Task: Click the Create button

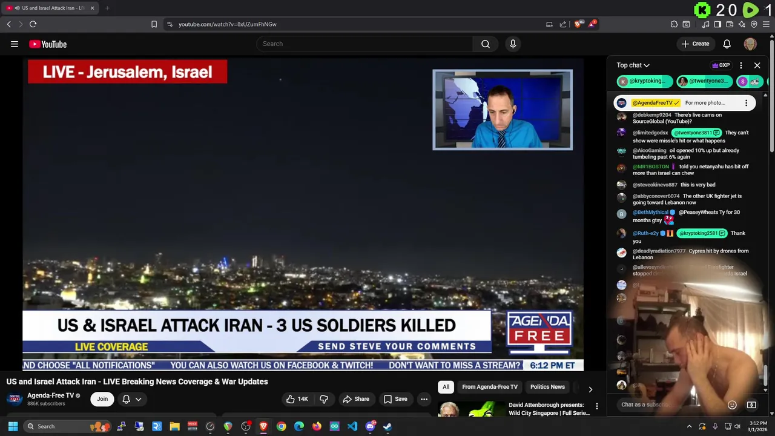Action: 695,44
